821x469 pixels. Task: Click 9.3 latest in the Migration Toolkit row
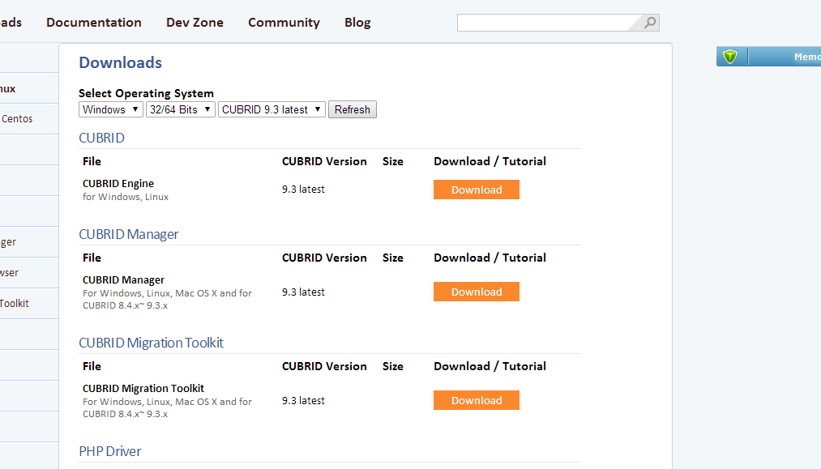(x=303, y=400)
